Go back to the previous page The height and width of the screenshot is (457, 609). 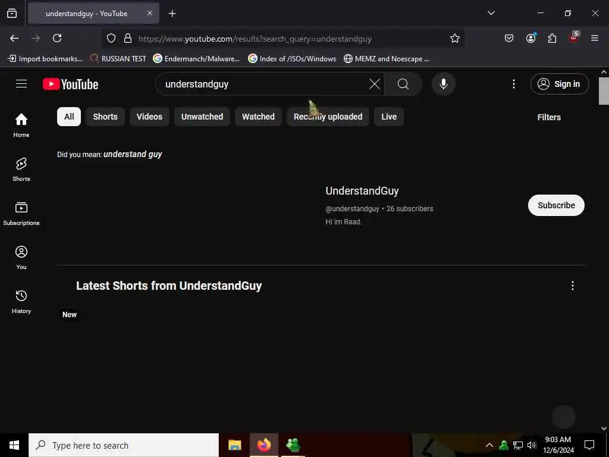(14, 38)
